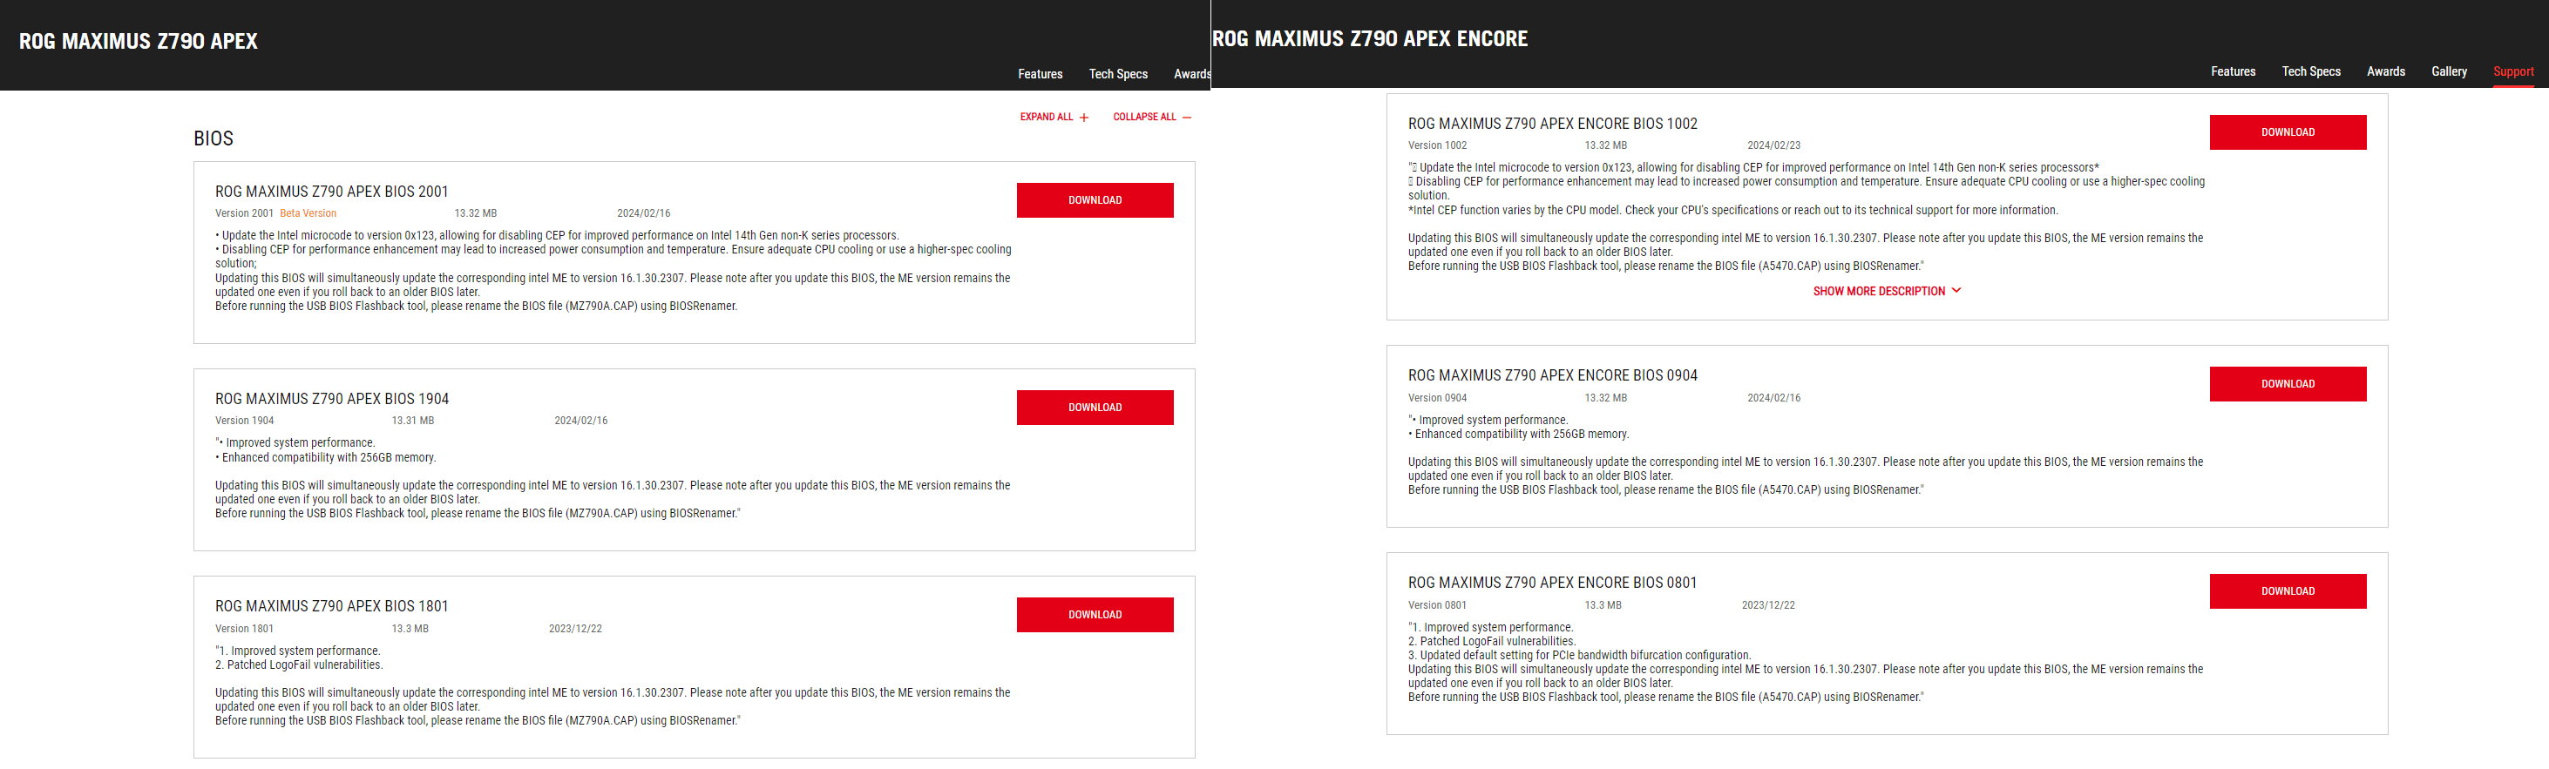This screenshot has width=2549, height=769.
Task: Click the ROG MAXIMUS Z790 APEX page title
Action: [x=139, y=42]
